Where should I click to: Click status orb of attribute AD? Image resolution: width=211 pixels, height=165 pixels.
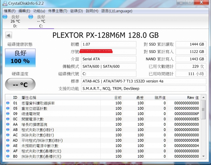pyautogui.click(x=8, y=140)
